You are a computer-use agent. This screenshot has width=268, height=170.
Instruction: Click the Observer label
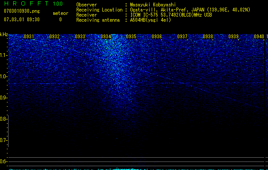pyautogui.click(x=86, y=5)
